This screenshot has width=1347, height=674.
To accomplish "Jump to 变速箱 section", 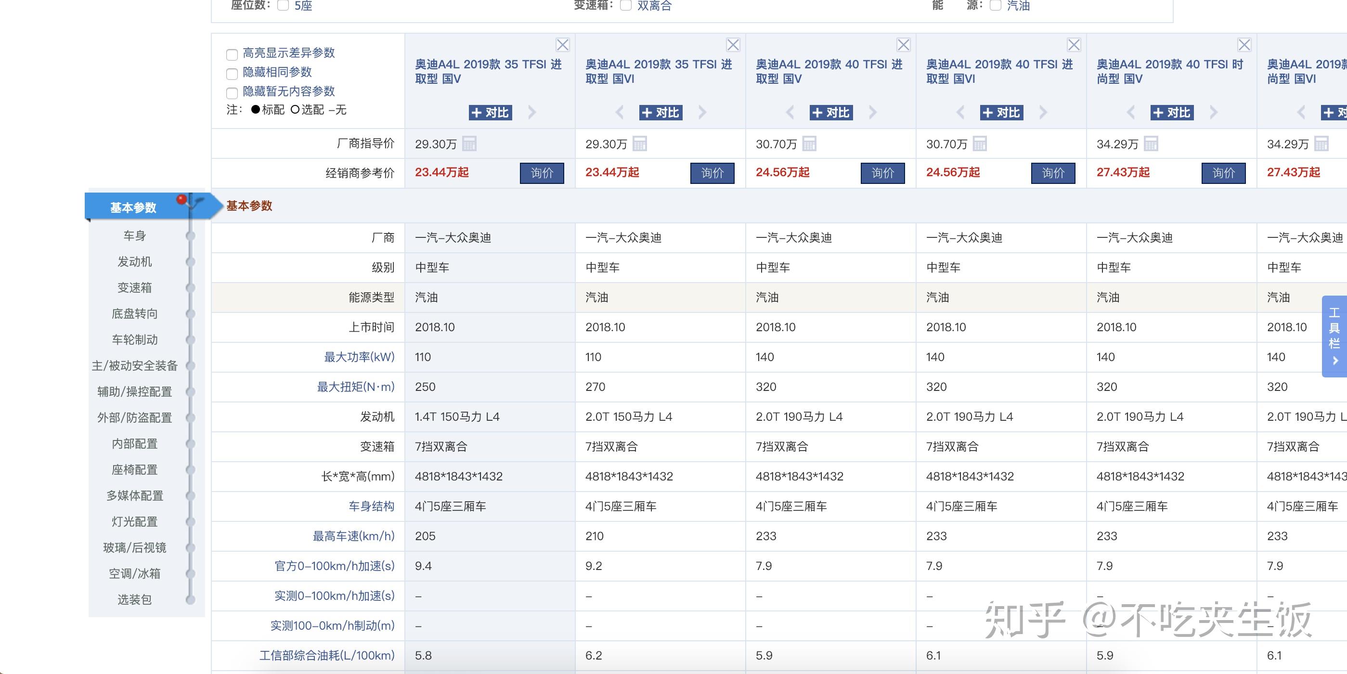I will pyautogui.click(x=134, y=287).
